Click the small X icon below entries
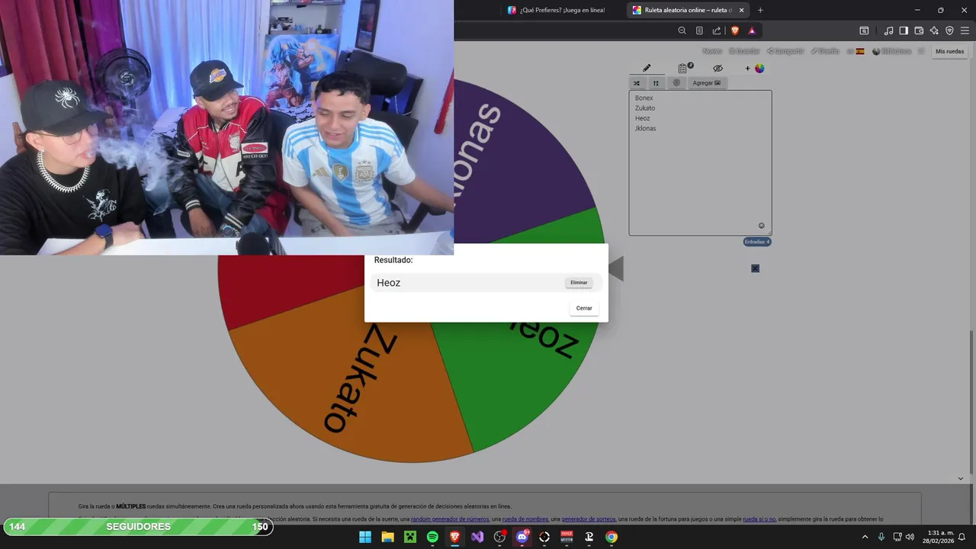The width and height of the screenshot is (976, 549). tap(755, 268)
